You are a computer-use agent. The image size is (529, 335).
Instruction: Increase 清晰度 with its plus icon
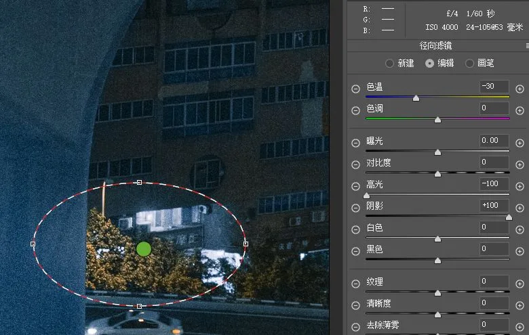click(520, 305)
